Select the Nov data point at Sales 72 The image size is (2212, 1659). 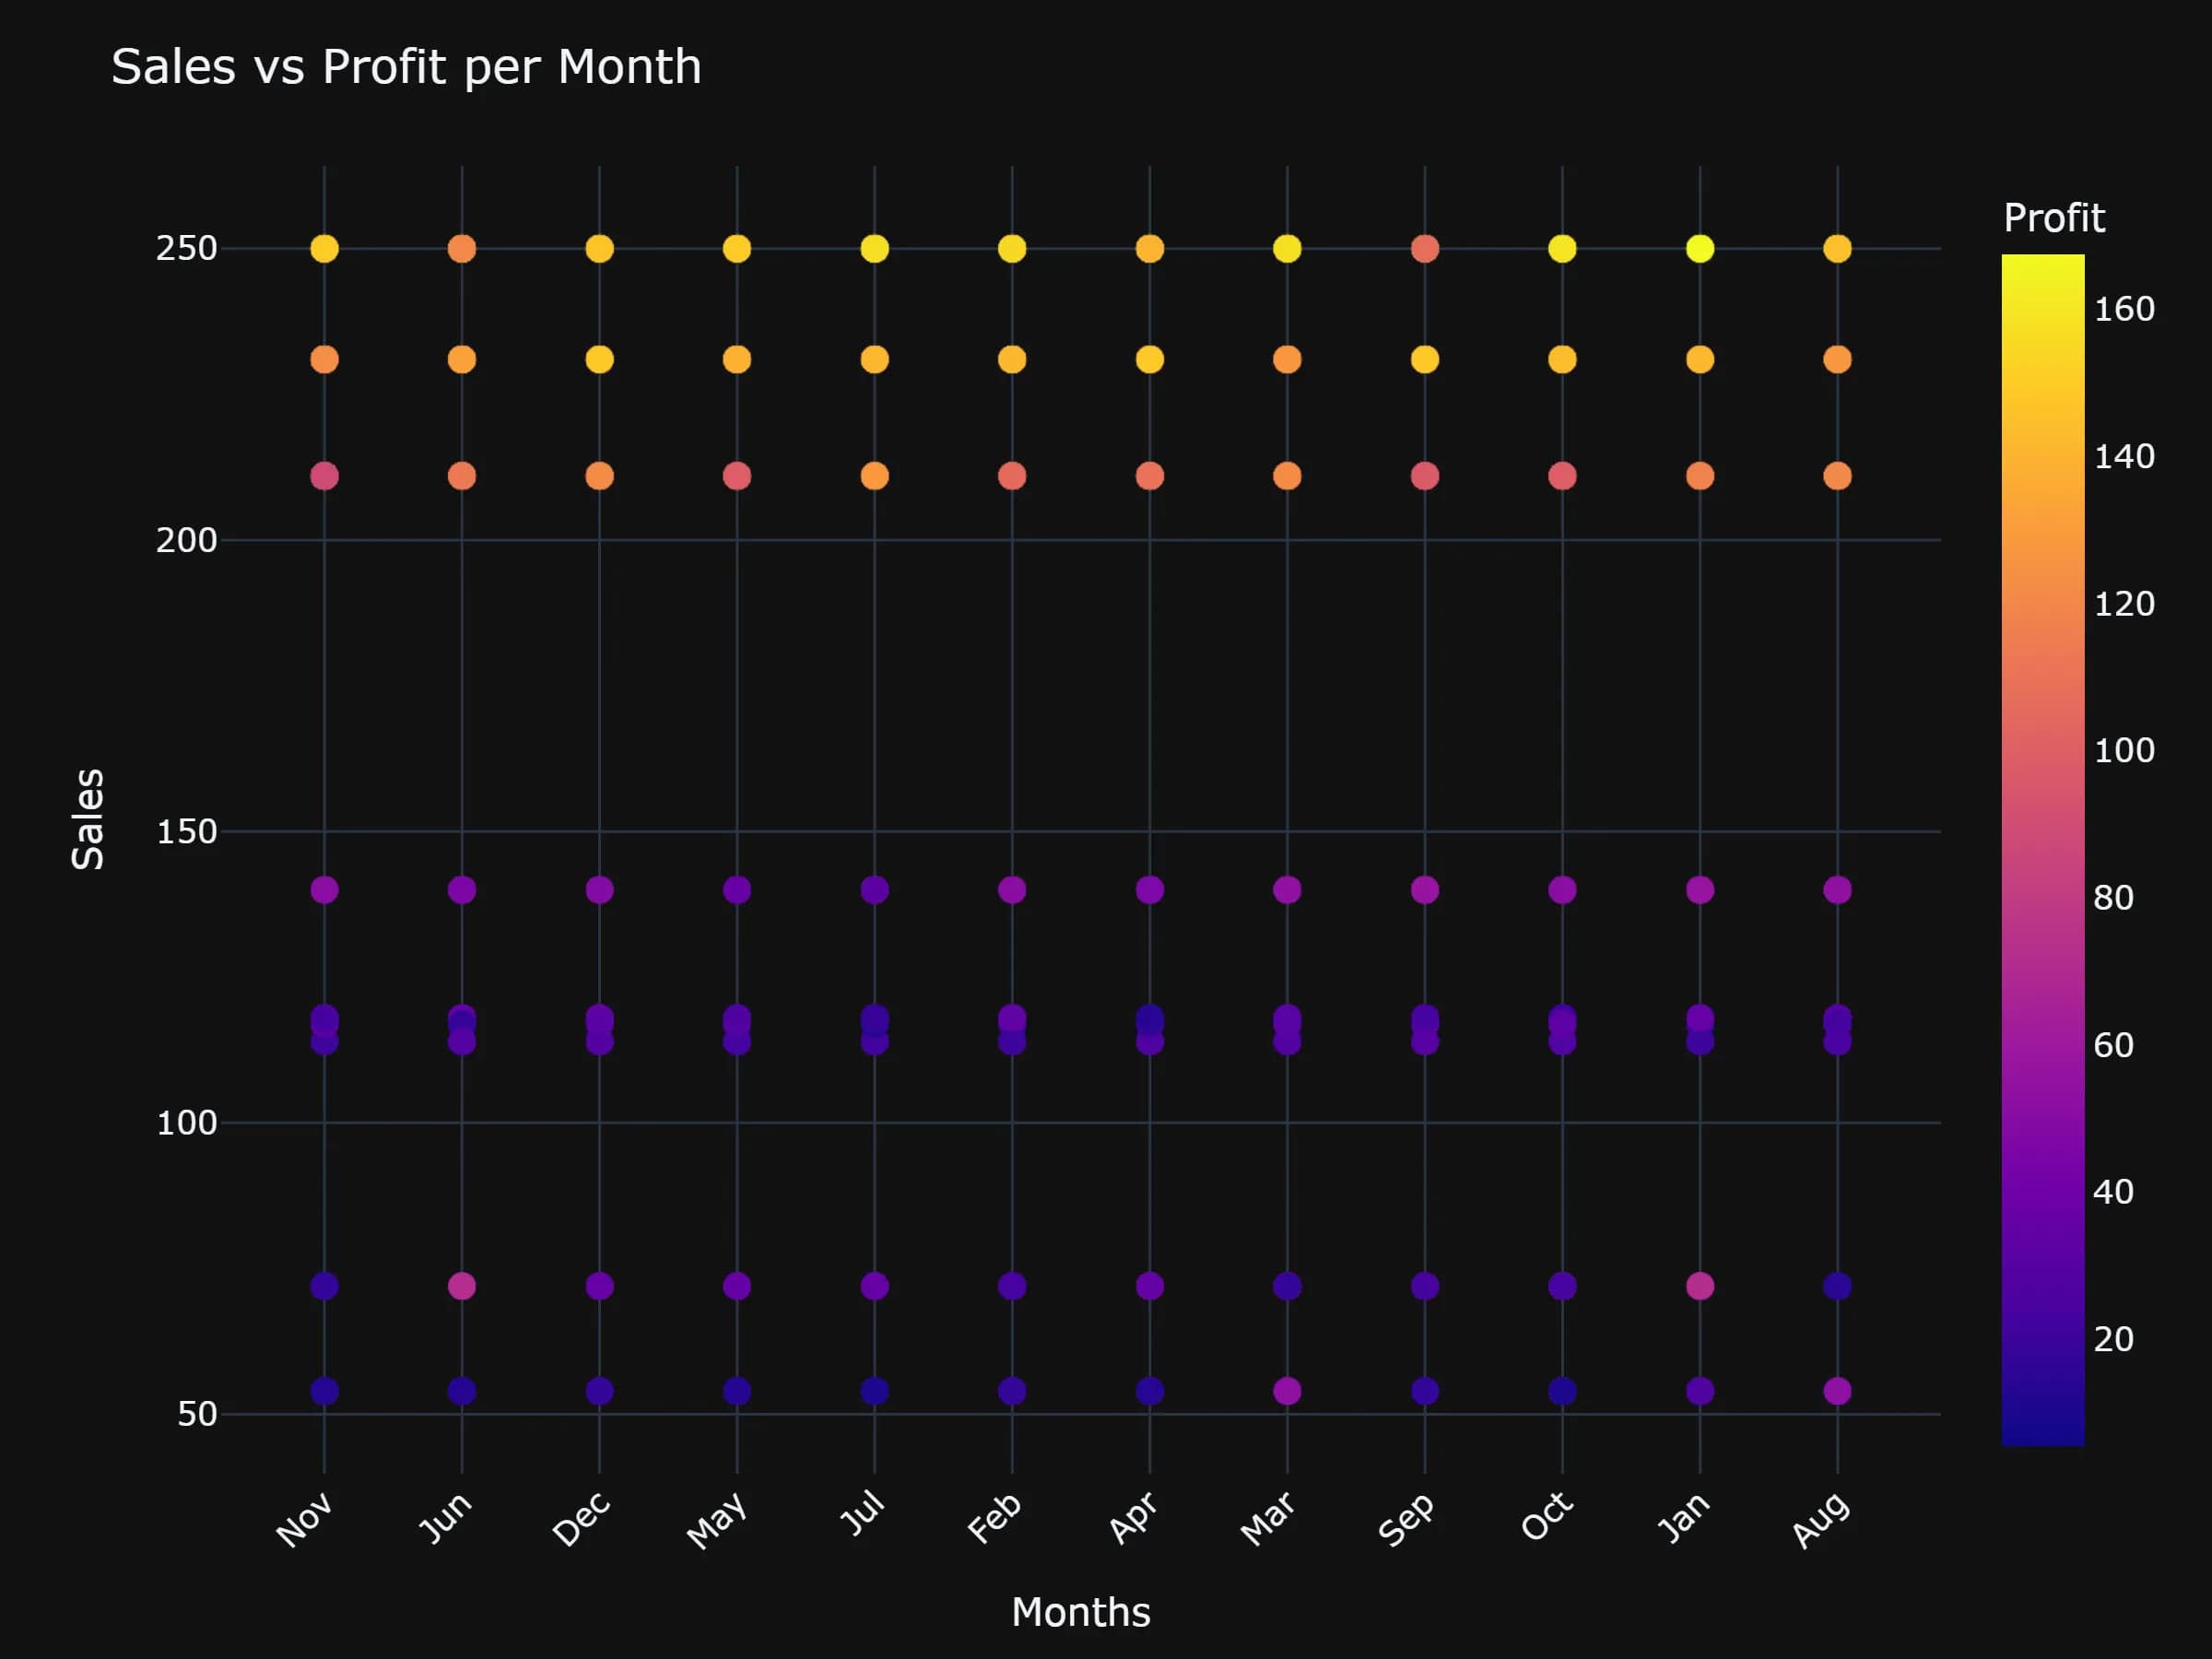[x=324, y=1286]
